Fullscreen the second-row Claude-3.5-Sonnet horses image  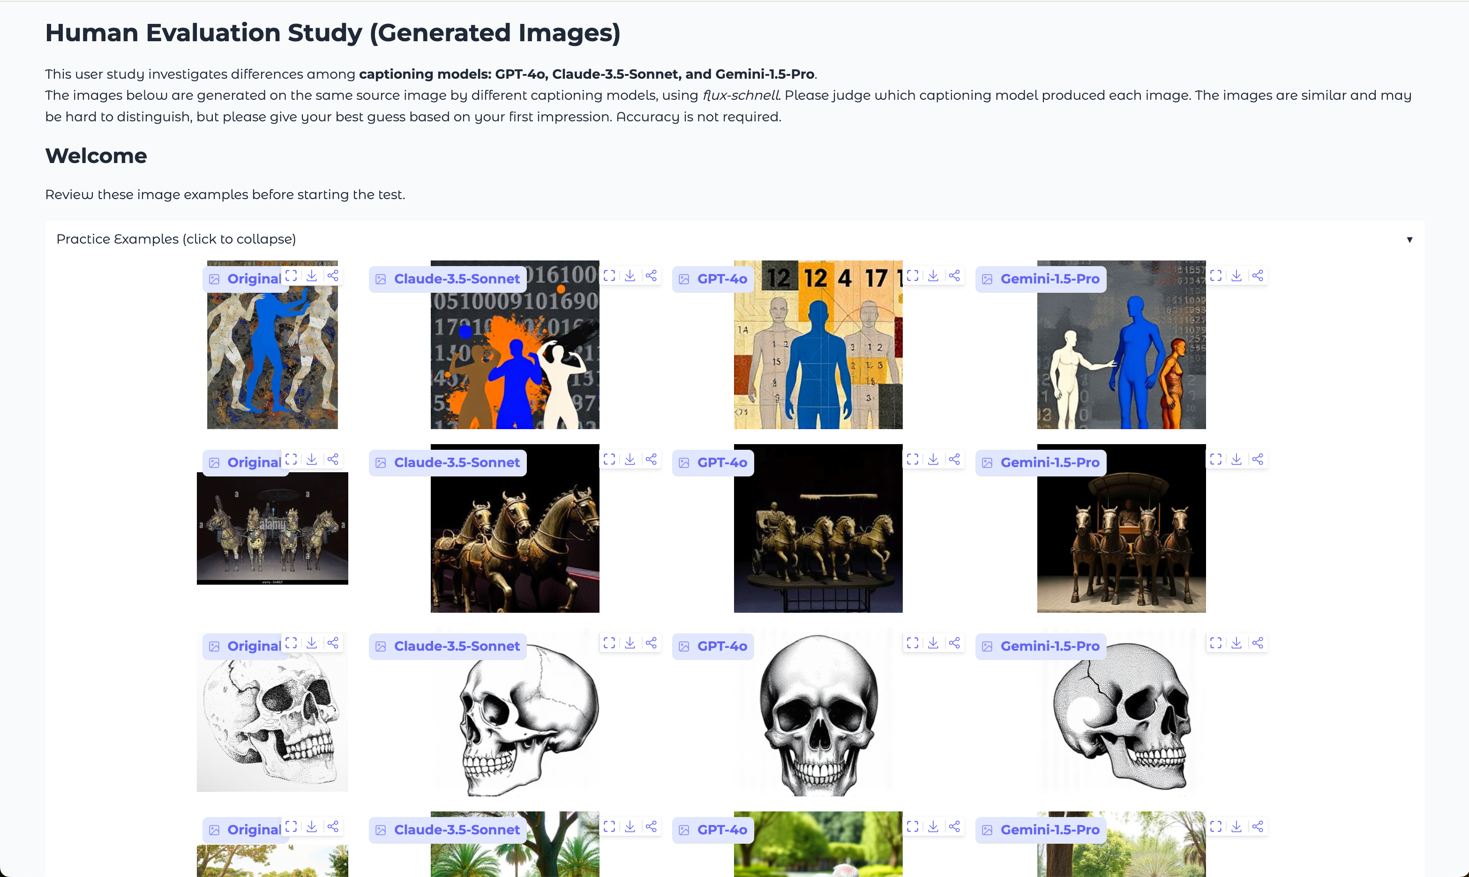tap(609, 459)
